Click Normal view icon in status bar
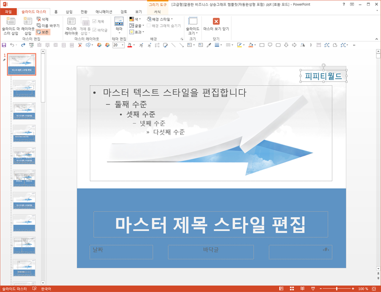The height and width of the screenshot is (292, 381). tap(282, 288)
